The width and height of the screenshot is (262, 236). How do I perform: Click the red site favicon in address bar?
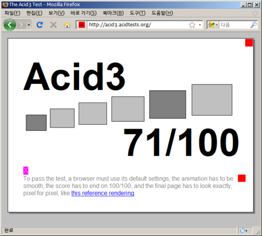click(x=82, y=25)
